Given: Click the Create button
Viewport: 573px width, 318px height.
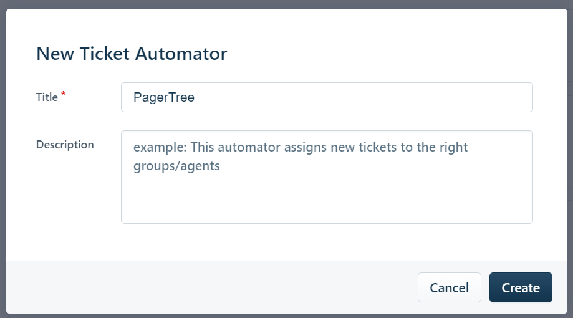Looking at the screenshot, I should click(521, 287).
